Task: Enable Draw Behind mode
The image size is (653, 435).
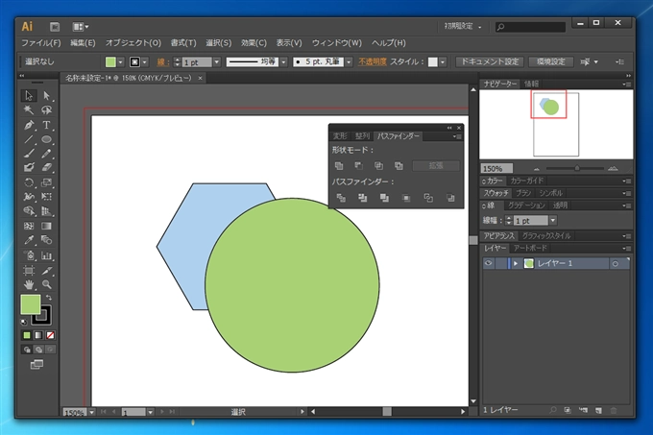Action: click(x=38, y=350)
